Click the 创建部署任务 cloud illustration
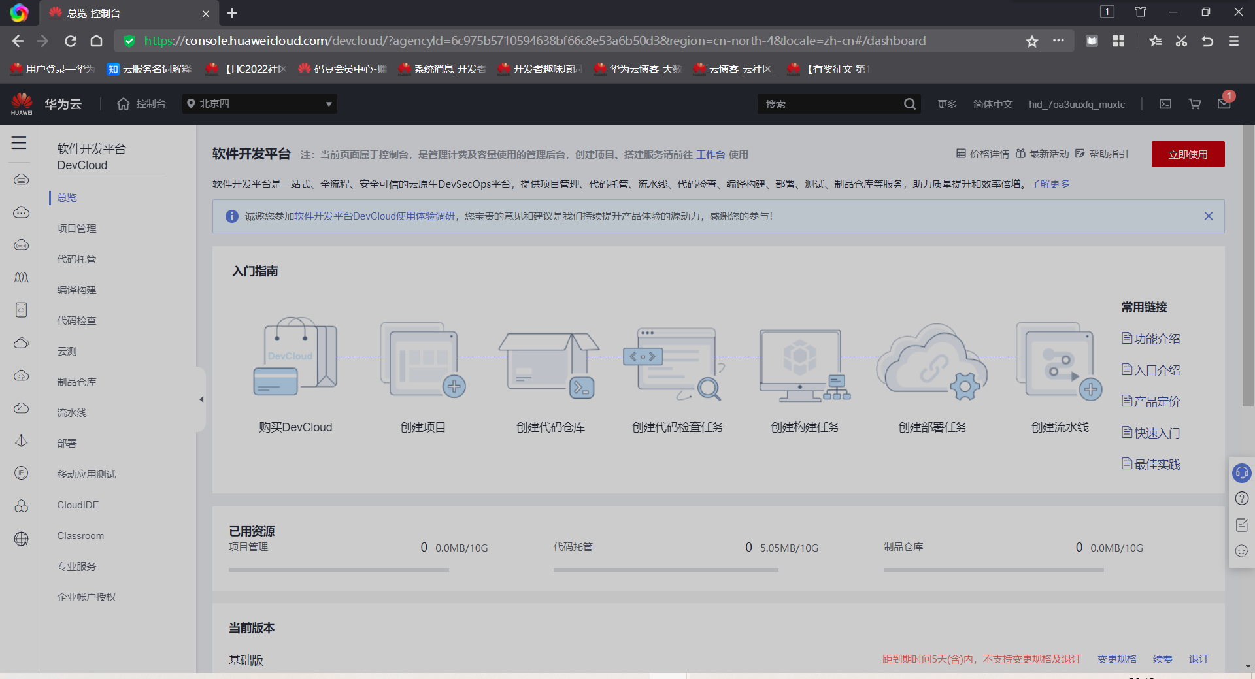Image resolution: width=1255 pixels, height=679 pixels. 932,362
